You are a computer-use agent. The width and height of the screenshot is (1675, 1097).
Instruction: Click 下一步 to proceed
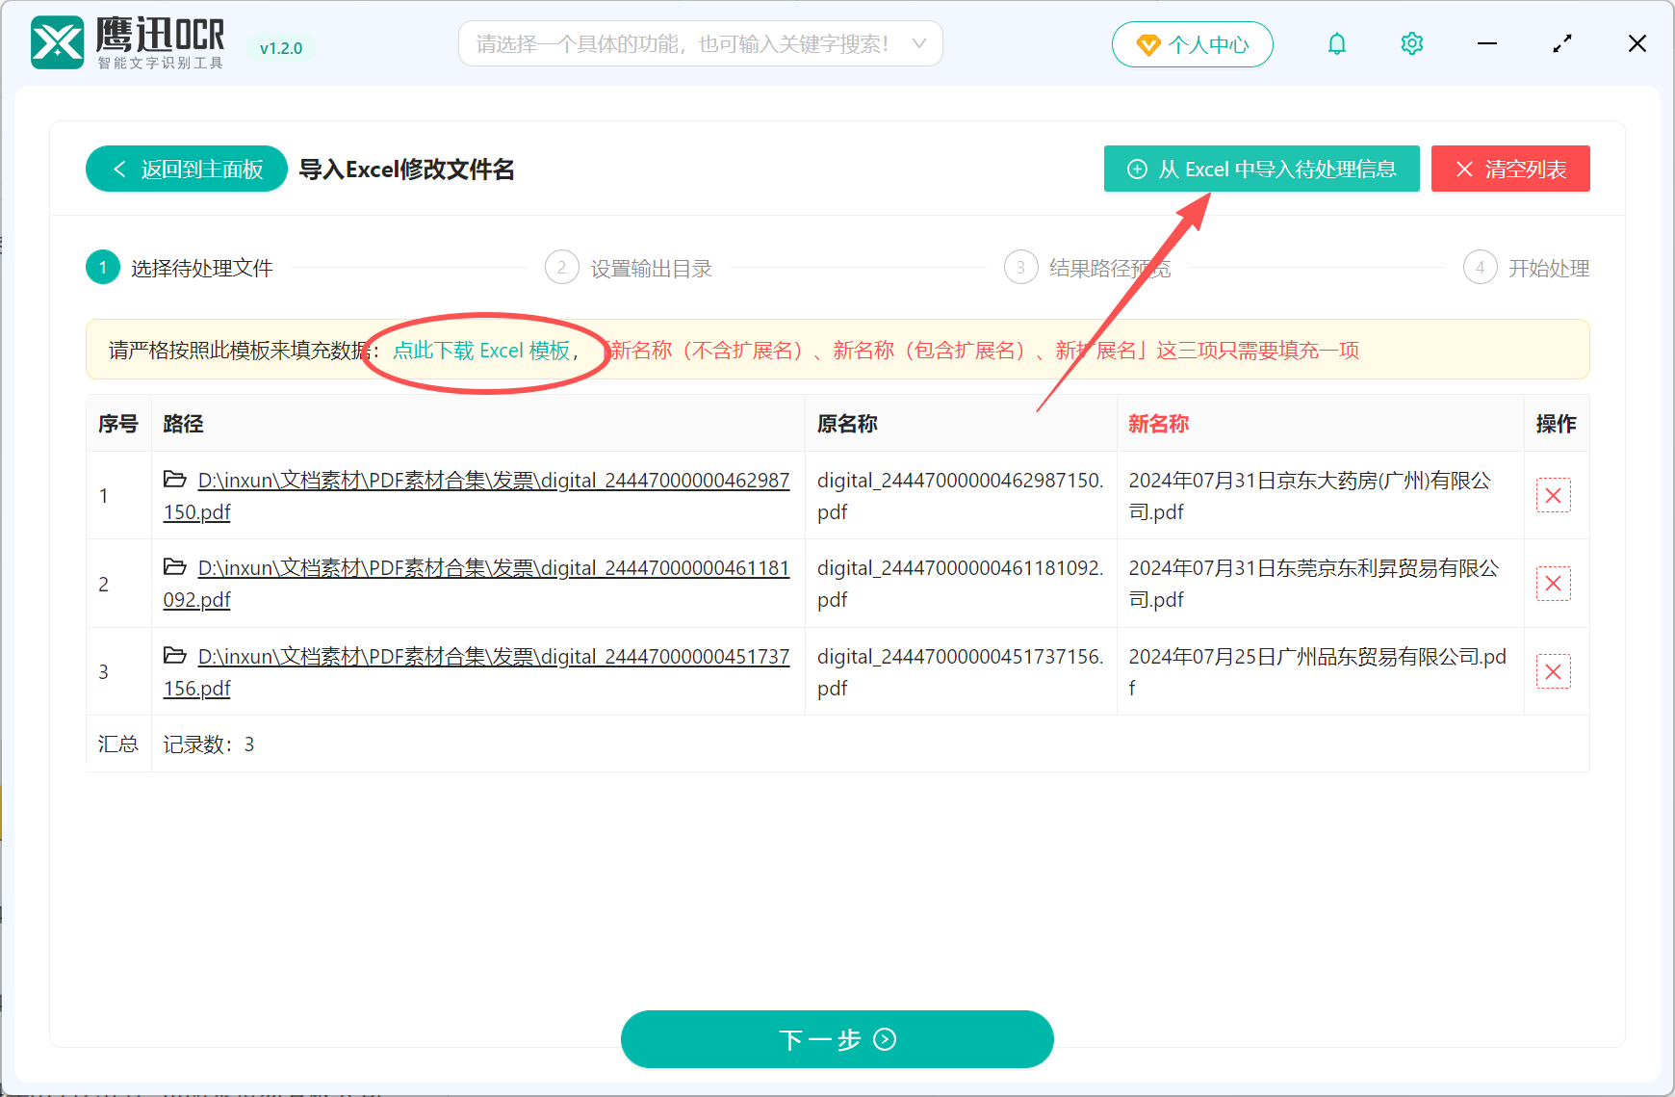point(837,1039)
